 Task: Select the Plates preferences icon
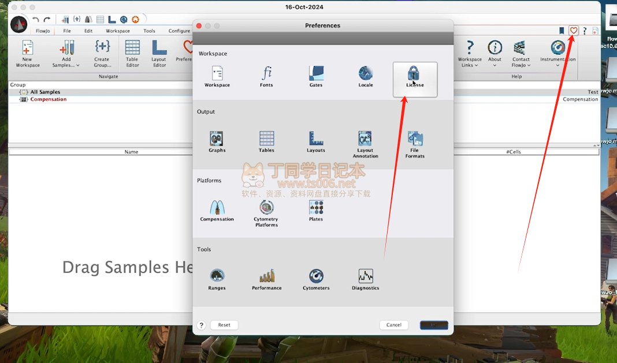pos(316,209)
